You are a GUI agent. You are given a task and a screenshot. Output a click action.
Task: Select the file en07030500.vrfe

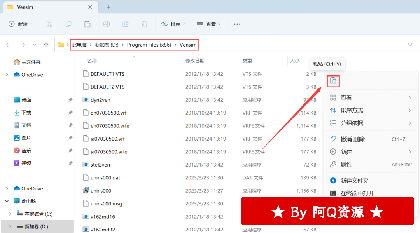click(110, 126)
